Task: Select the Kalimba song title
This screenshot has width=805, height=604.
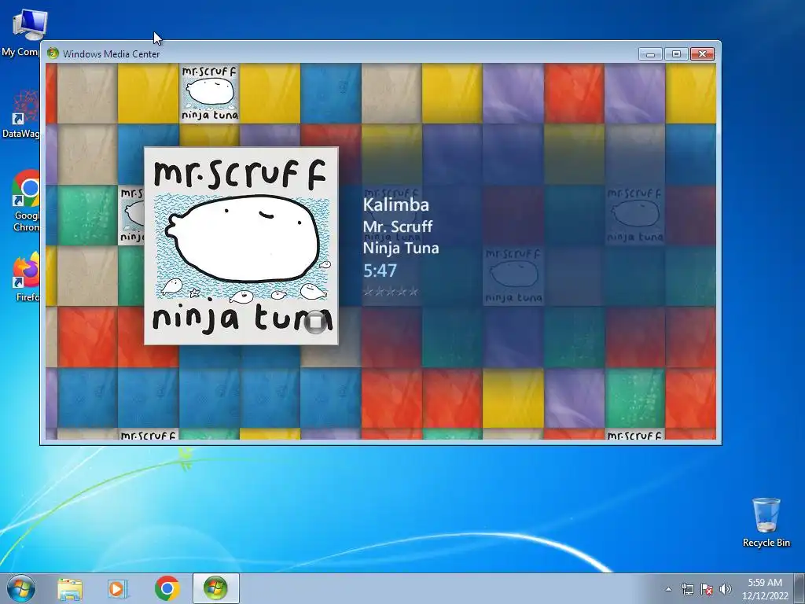Action: coord(396,204)
